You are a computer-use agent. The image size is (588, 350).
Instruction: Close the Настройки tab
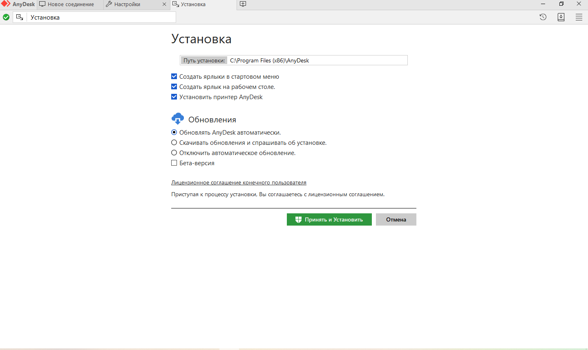coord(164,4)
